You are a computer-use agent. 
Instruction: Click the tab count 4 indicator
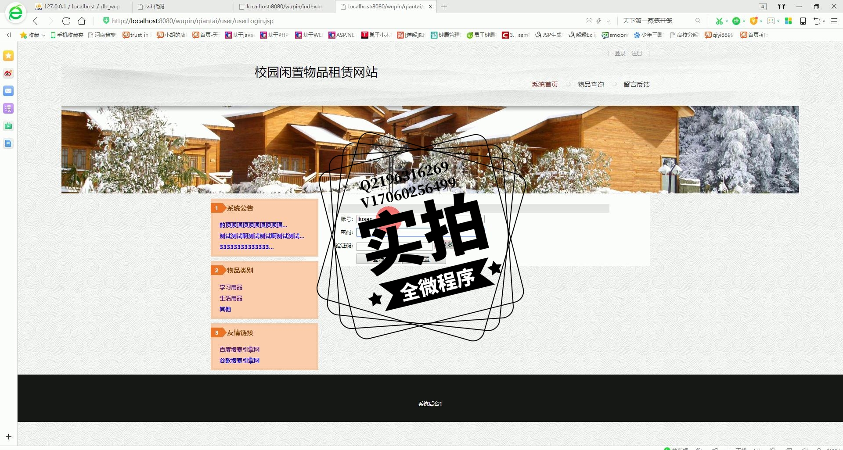[763, 7]
